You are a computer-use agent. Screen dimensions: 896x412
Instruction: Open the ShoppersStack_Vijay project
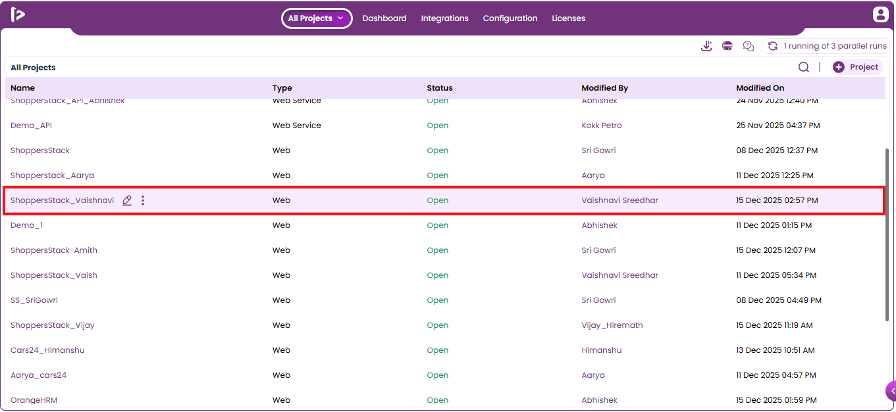coord(53,325)
